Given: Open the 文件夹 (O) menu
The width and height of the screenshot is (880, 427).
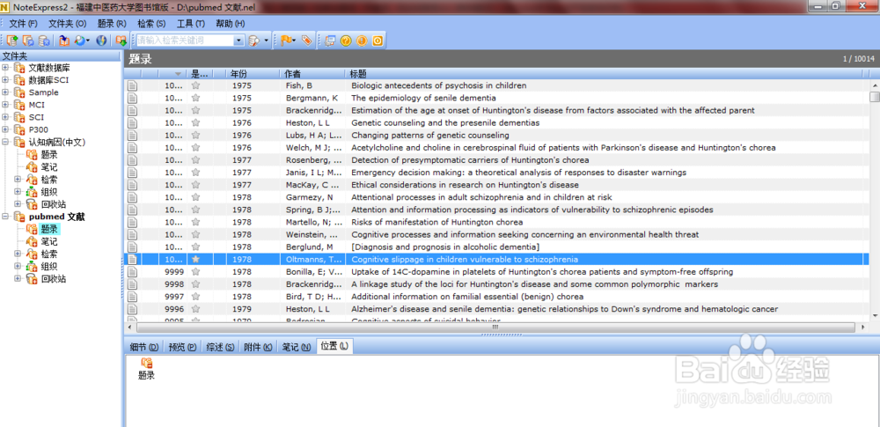Looking at the screenshot, I should (x=68, y=24).
